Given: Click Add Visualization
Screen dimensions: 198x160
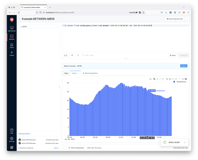Looking at the screenshot, I should coord(90,73).
